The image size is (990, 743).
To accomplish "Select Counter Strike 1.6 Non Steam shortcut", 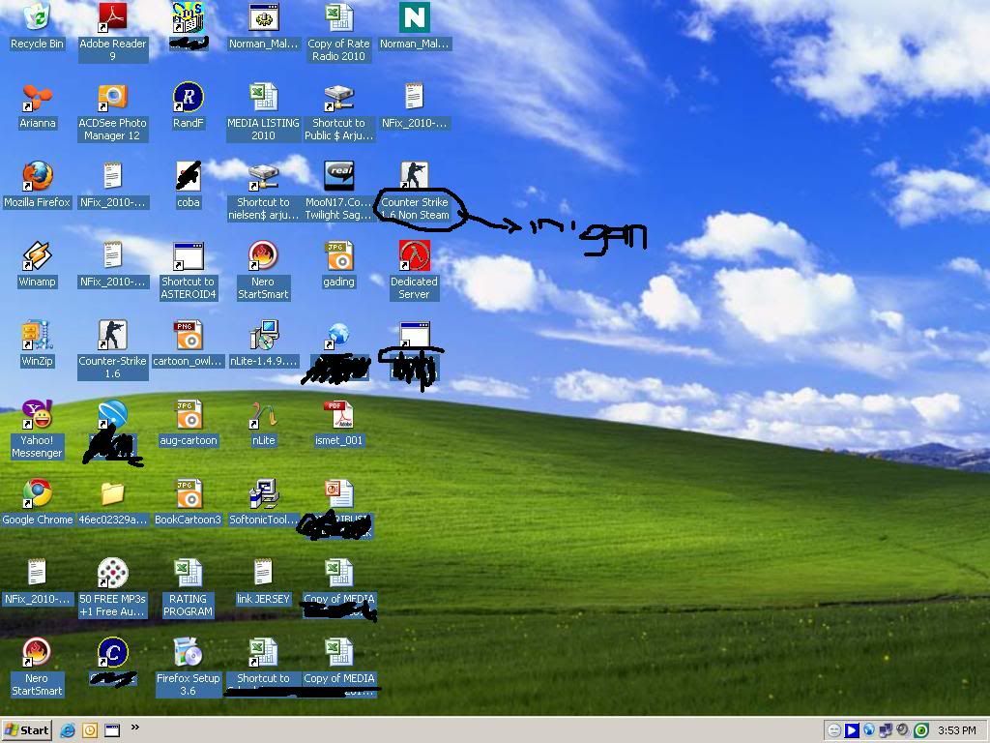I will click(x=414, y=191).
